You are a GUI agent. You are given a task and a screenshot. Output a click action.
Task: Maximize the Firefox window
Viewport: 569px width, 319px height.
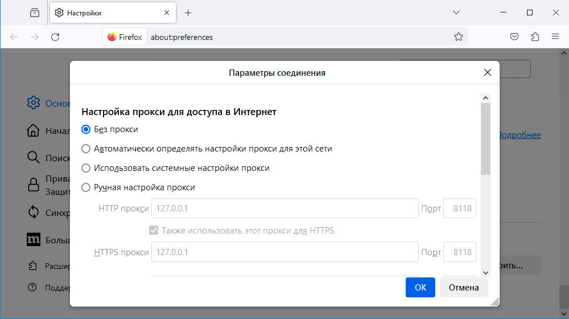coord(529,13)
